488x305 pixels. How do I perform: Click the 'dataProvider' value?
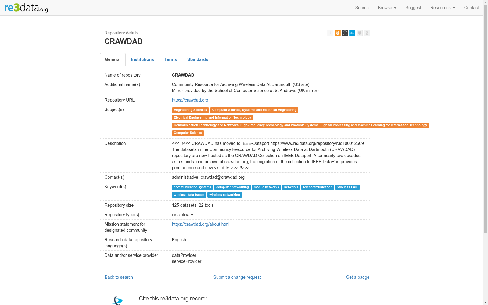[184, 255]
